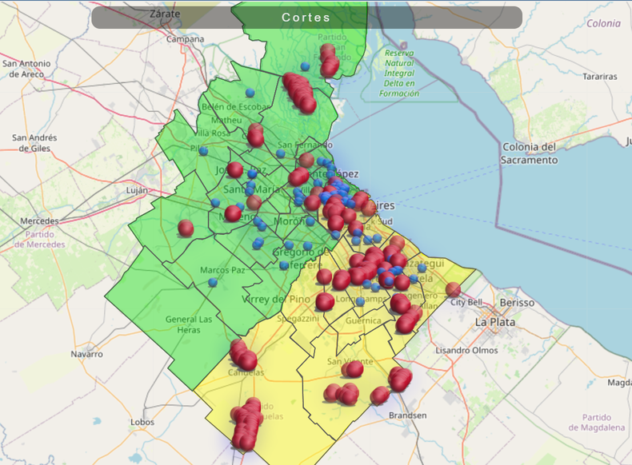Click the Brandsen town label
This screenshot has height=465, width=632.
407,415
